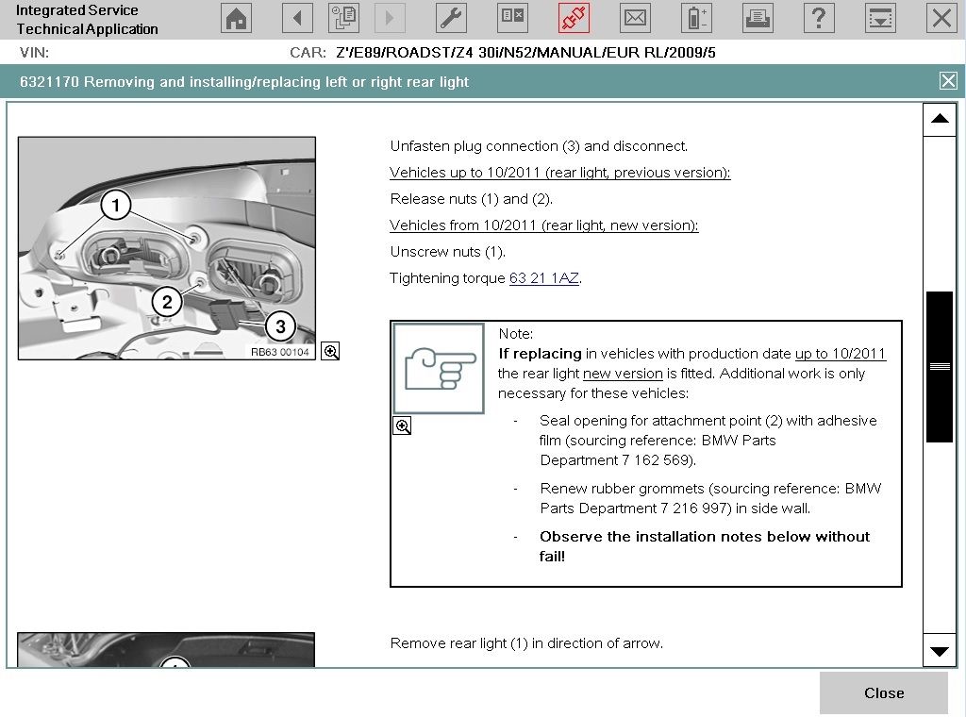Click the scrollbar down arrow
The height and width of the screenshot is (717, 966).
940,650
